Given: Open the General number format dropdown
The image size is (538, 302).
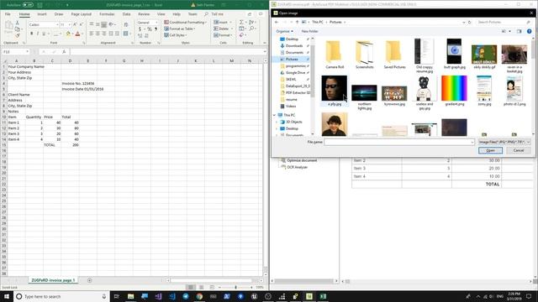Looking at the screenshot, I should (156, 23).
